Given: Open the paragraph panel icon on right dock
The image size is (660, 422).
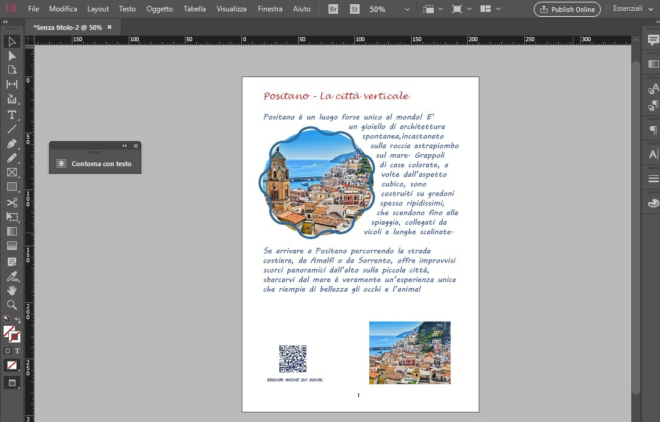Looking at the screenshot, I should pyautogui.click(x=653, y=130).
